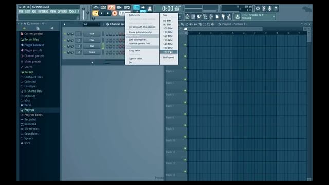The height and width of the screenshot is (185, 329).
Task: Toggle the Hat channel selector light
Action: (x=103, y=46)
